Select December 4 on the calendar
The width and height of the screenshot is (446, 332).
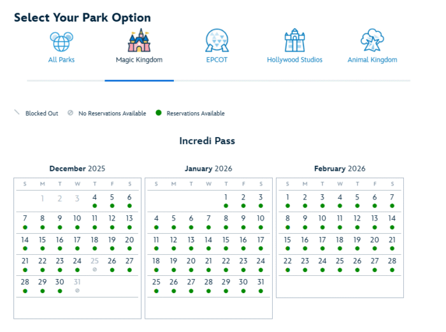[x=94, y=198]
